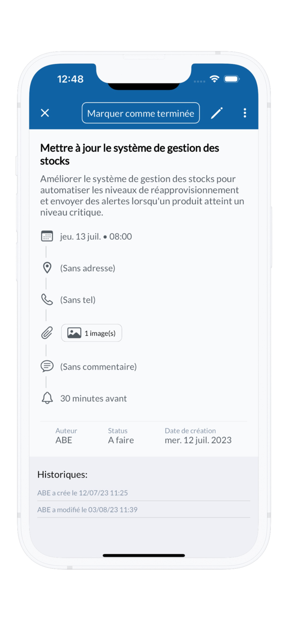Close the task view with the X
The width and height of the screenshot is (287, 621).
click(x=45, y=113)
